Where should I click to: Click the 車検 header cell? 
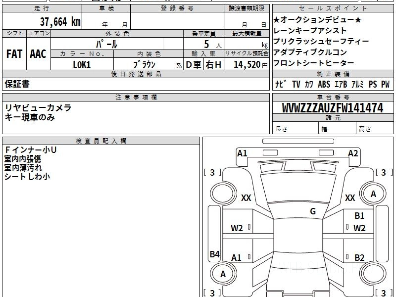[x=106, y=9]
